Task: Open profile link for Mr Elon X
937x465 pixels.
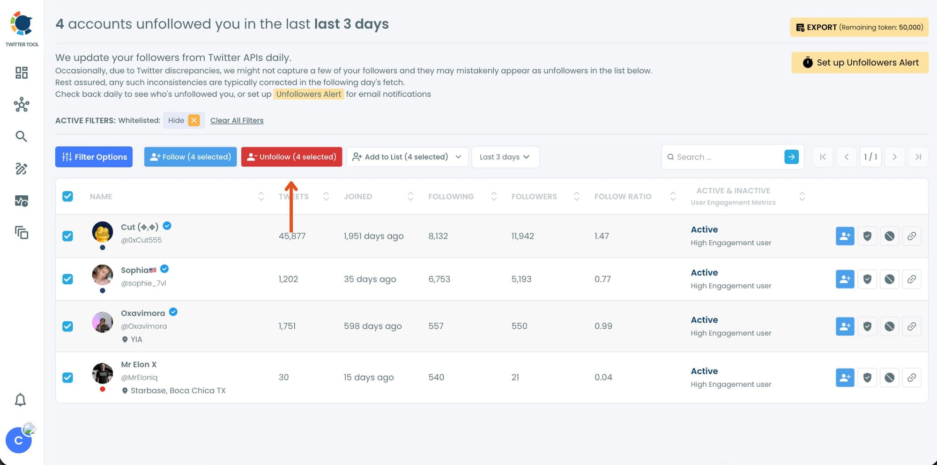Action: click(912, 377)
